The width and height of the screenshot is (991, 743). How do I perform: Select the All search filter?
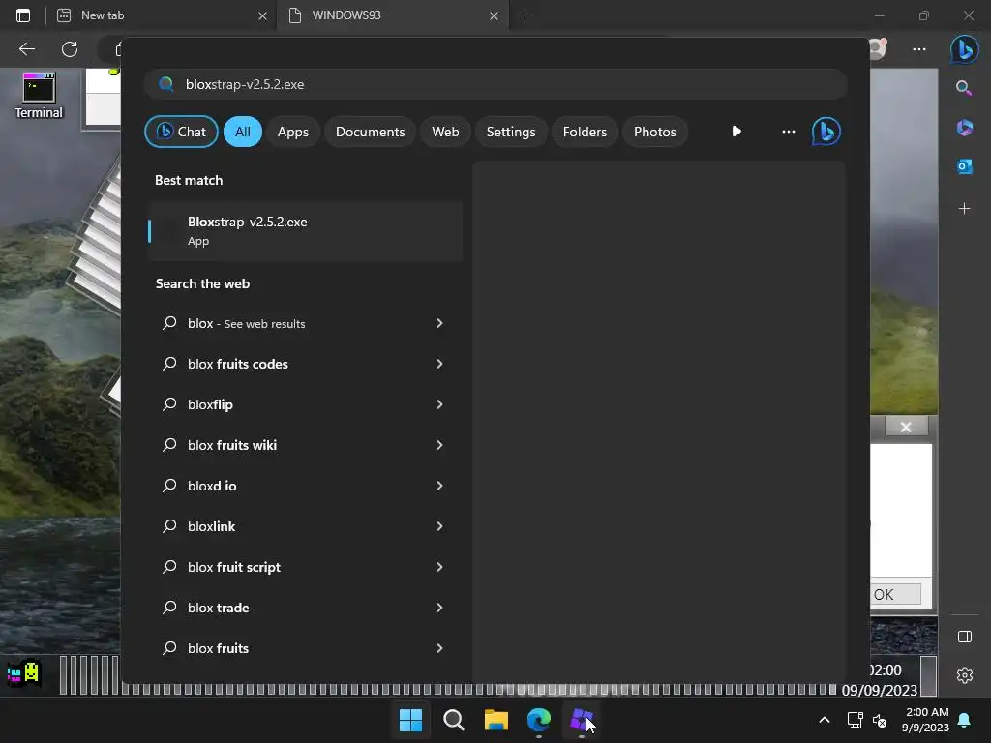coord(243,132)
